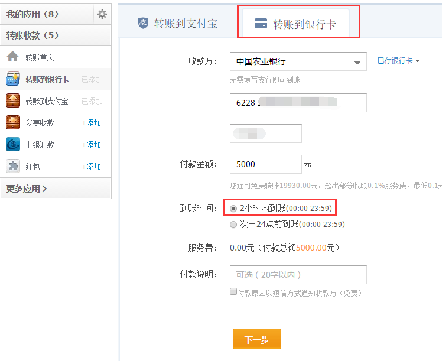Viewport: 442px width, 361px height.
Task: Click the Alipay shield icon in tab
Action: click(143, 23)
